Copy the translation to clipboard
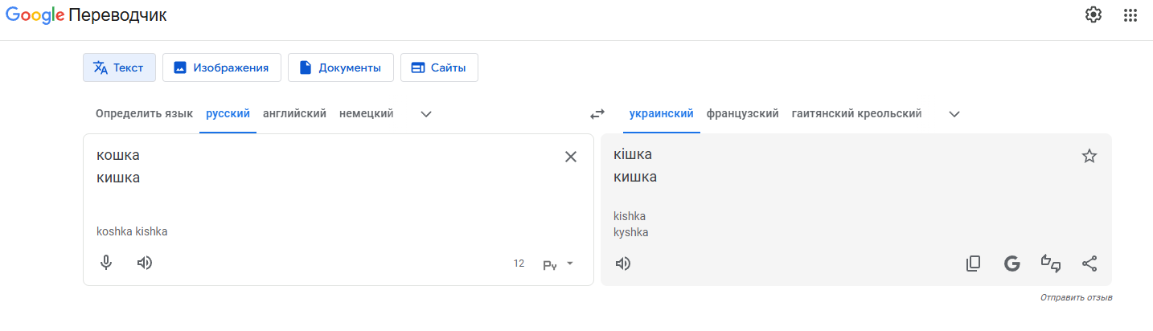The image size is (1153, 331). pyautogui.click(x=973, y=264)
